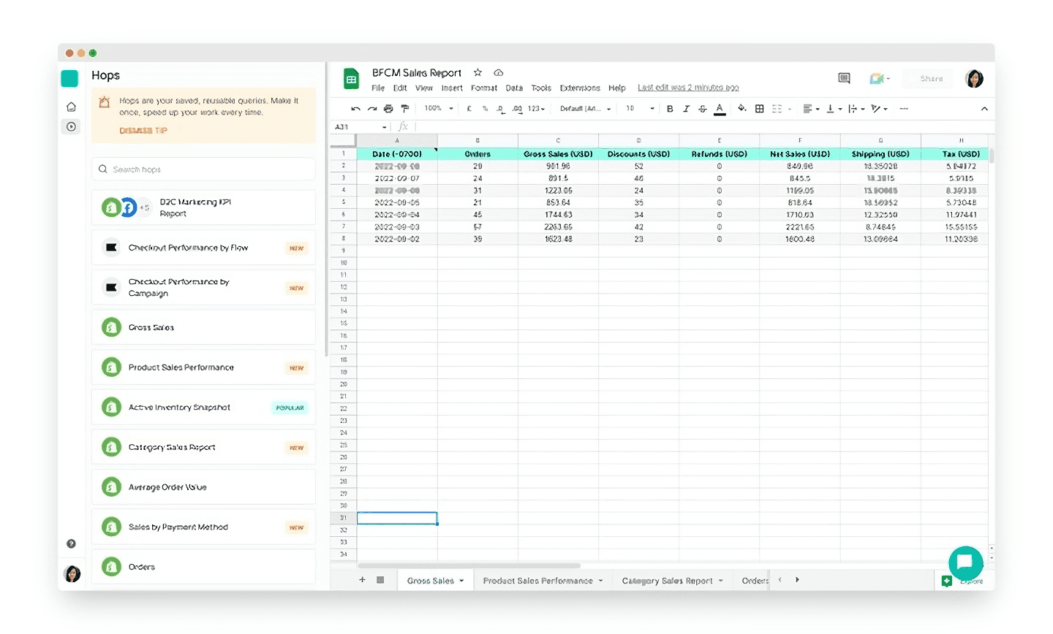The width and height of the screenshot is (1053, 634).
Task: Open the Extensions menu
Action: (579, 88)
